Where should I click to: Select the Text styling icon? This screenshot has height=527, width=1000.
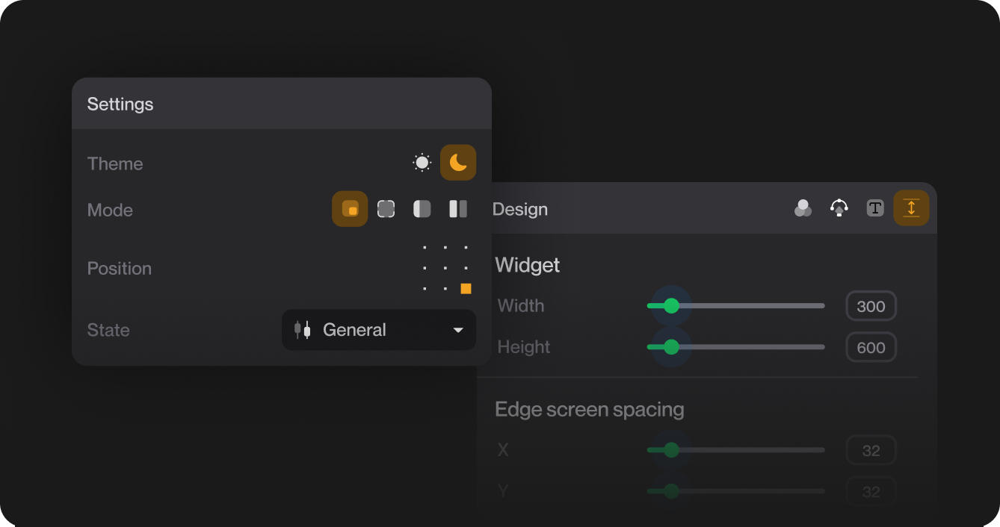point(874,208)
